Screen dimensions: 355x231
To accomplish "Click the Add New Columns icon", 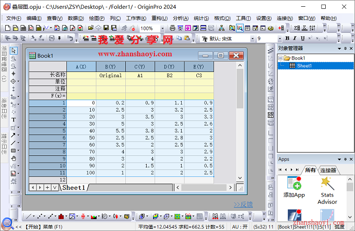I will pyautogui.click(x=281, y=28).
